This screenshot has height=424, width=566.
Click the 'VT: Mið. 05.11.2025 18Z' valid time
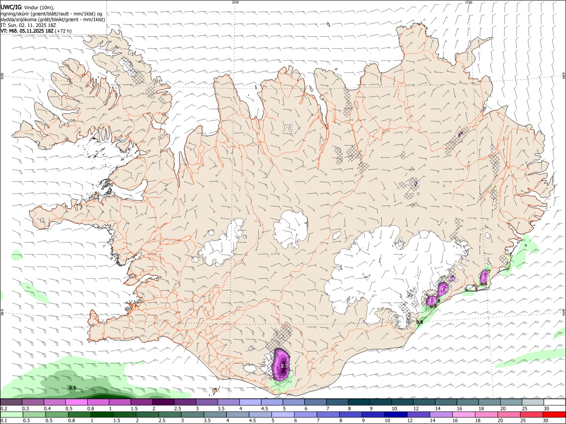[x=27, y=31]
